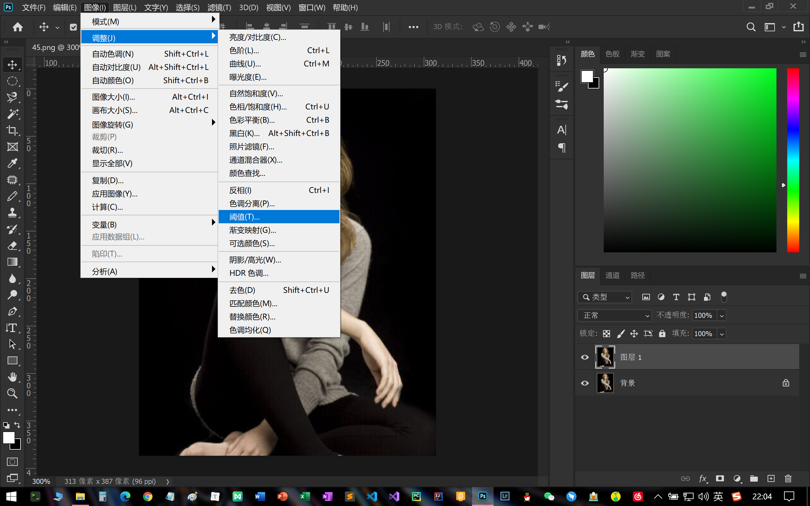810x506 pixels.
Task: Expand the 分析(A) submenu
Action: tap(149, 271)
